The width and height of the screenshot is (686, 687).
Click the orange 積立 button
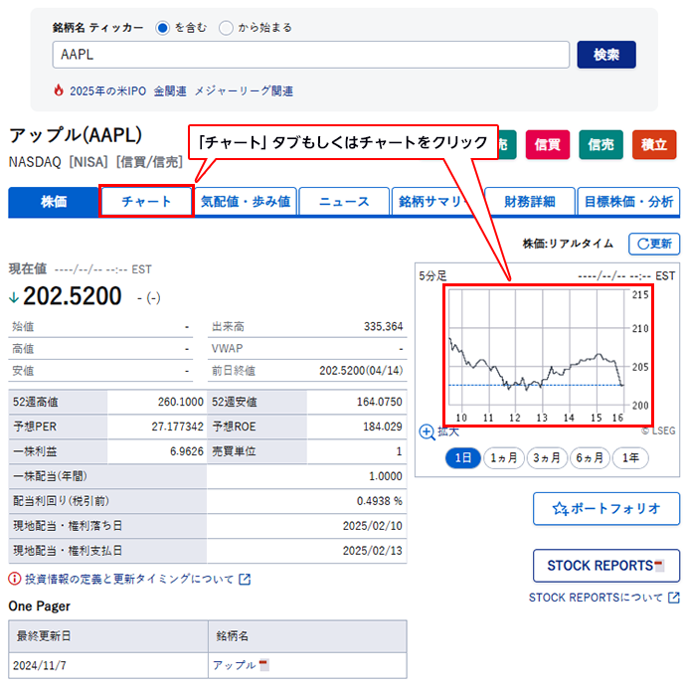point(654,144)
